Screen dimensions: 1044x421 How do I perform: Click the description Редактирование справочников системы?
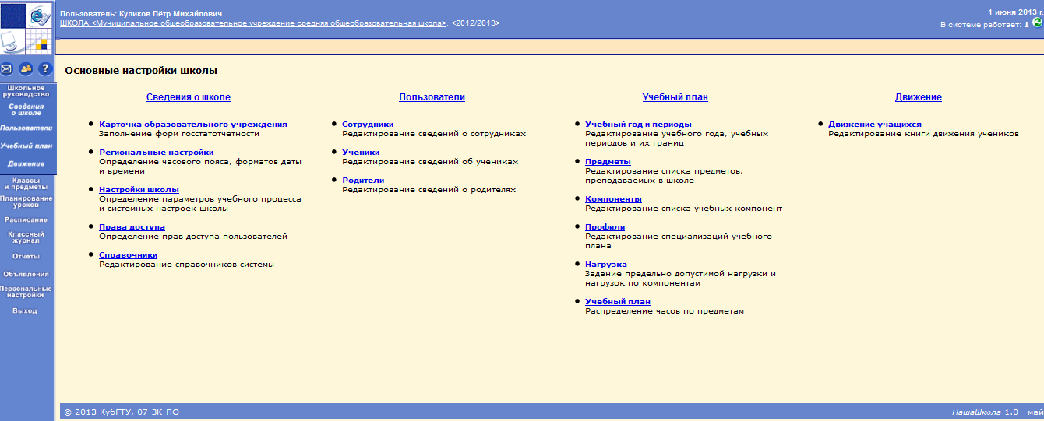186,264
